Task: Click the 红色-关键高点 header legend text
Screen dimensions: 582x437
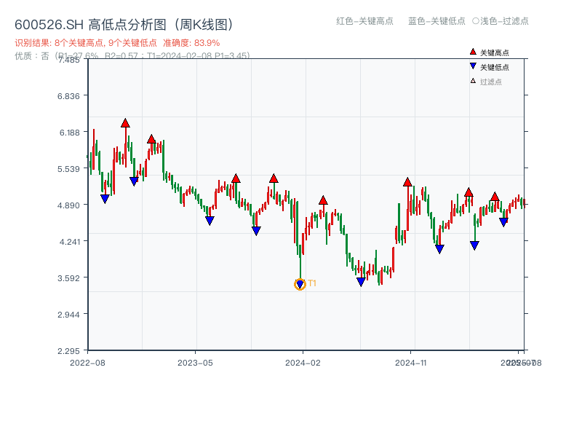Action: (364, 21)
